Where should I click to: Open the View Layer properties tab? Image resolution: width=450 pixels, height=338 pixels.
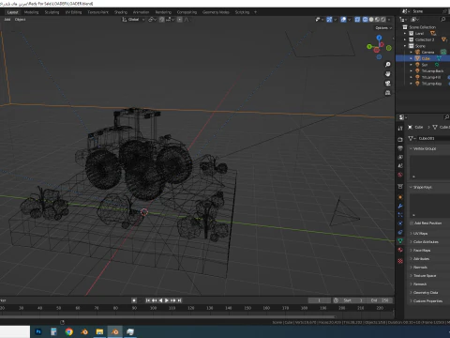[400, 157]
